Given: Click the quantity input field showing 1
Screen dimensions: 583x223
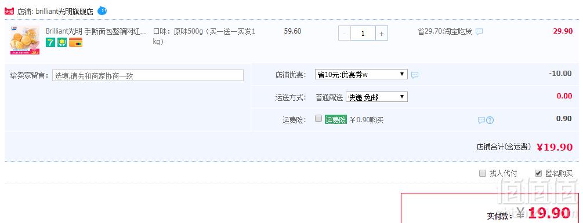Looking at the screenshot, I should pyautogui.click(x=363, y=34).
